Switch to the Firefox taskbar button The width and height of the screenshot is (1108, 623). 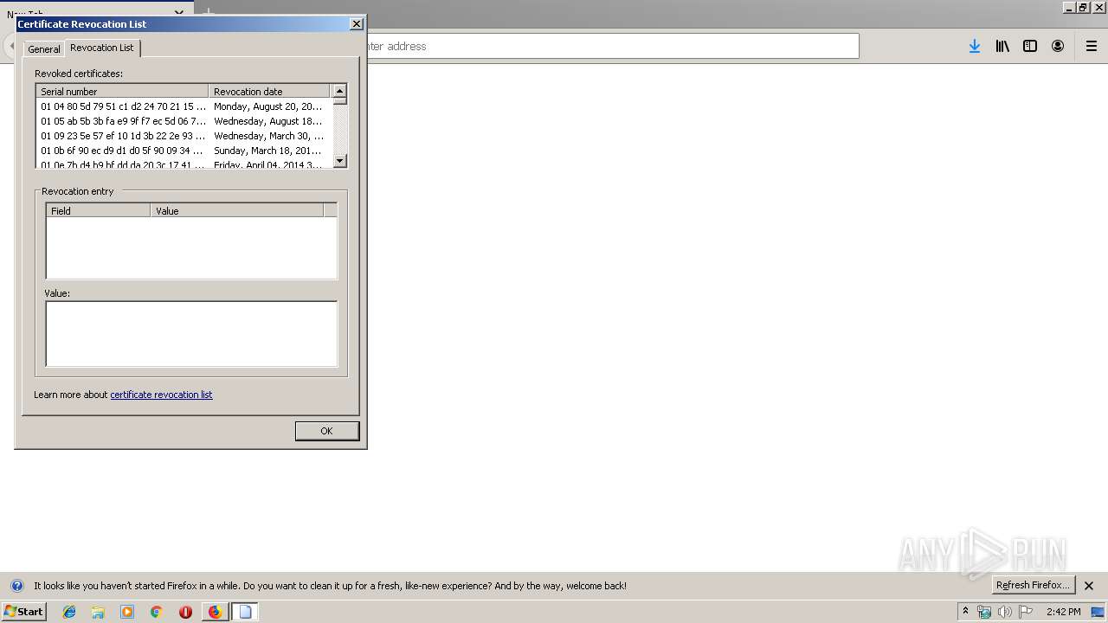pos(216,612)
